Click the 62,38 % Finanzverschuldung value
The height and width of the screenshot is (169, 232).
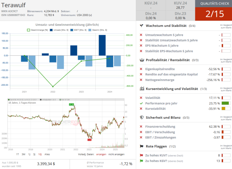click(x=215, y=126)
